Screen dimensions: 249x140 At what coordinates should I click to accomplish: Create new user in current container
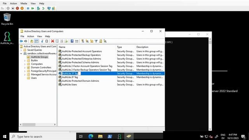pos(82,41)
